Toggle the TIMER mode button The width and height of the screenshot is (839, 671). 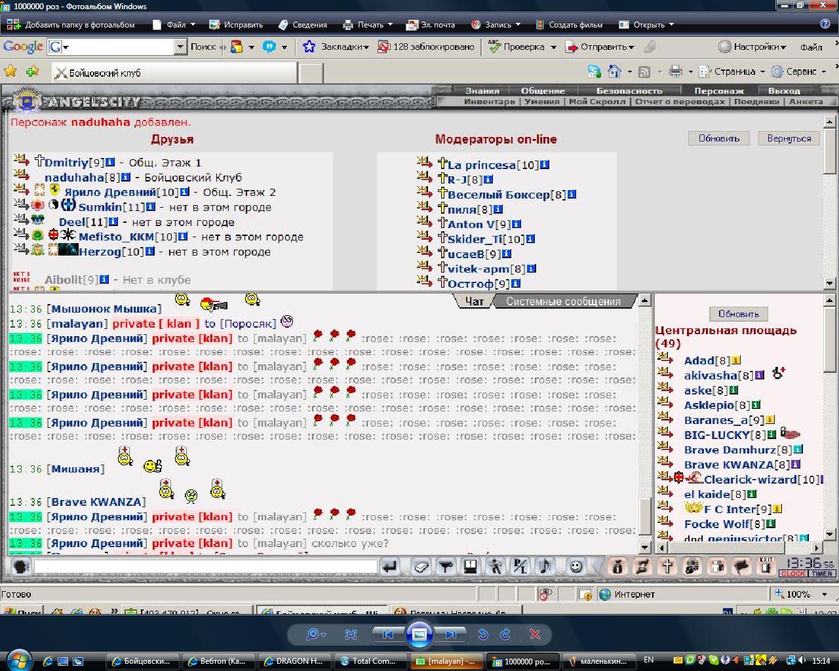coord(821,573)
